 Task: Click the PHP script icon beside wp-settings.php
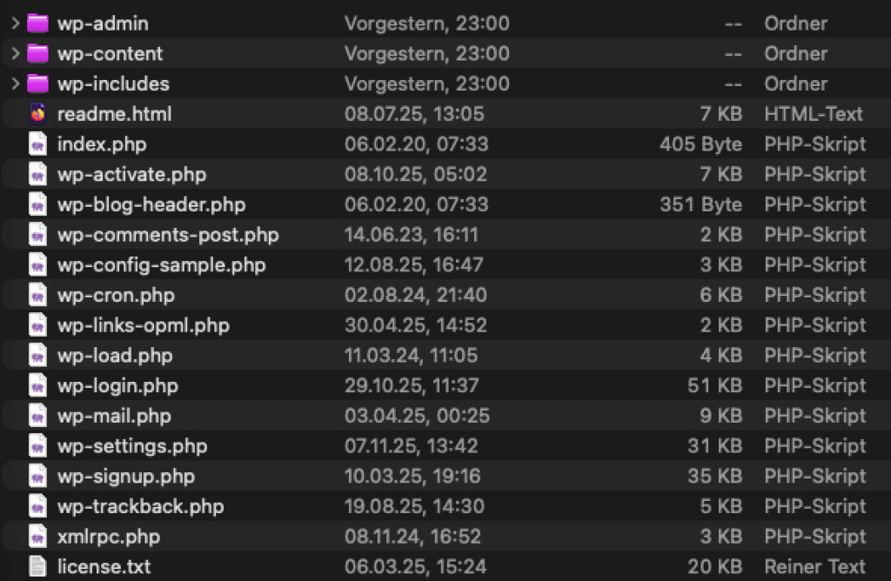tap(37, 446)
